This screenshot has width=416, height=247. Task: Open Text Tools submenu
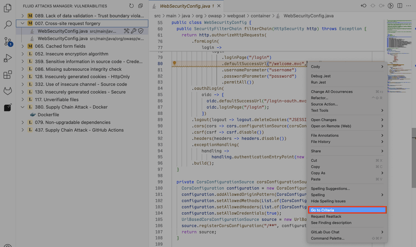click(x=347, y=110)
